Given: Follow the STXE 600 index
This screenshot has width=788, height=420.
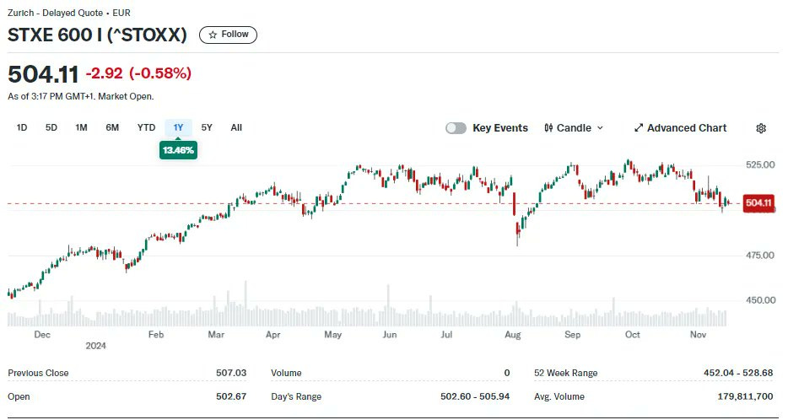Looking at the screenshot, I should pos(228,35).
